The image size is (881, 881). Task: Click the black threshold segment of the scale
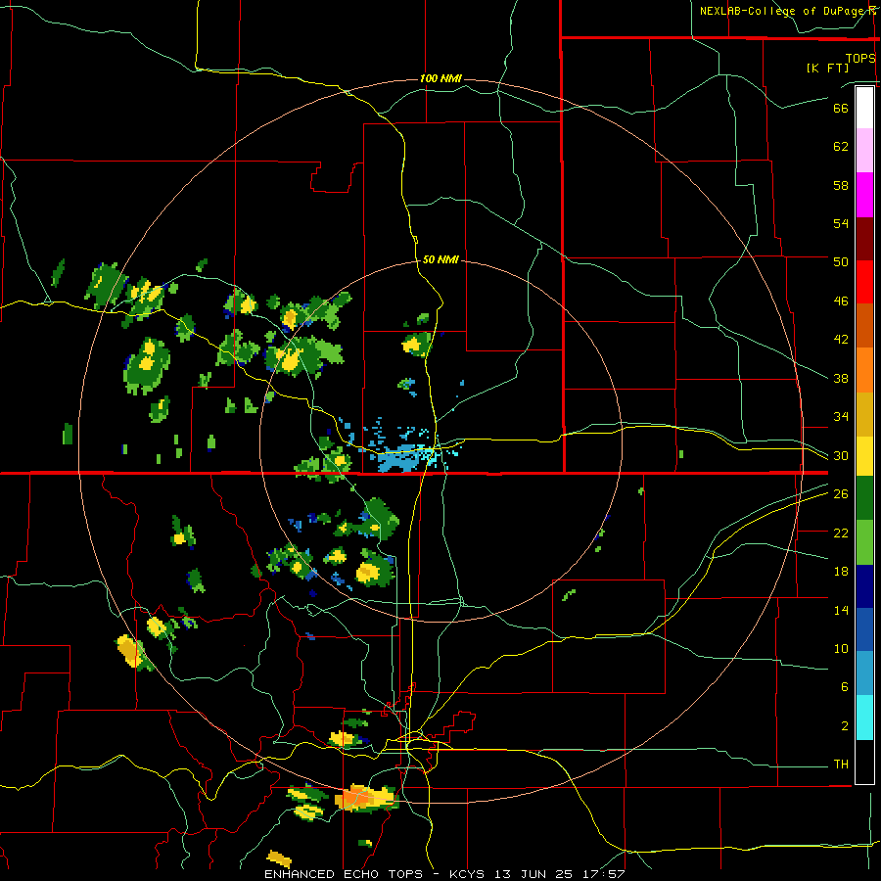864,762
